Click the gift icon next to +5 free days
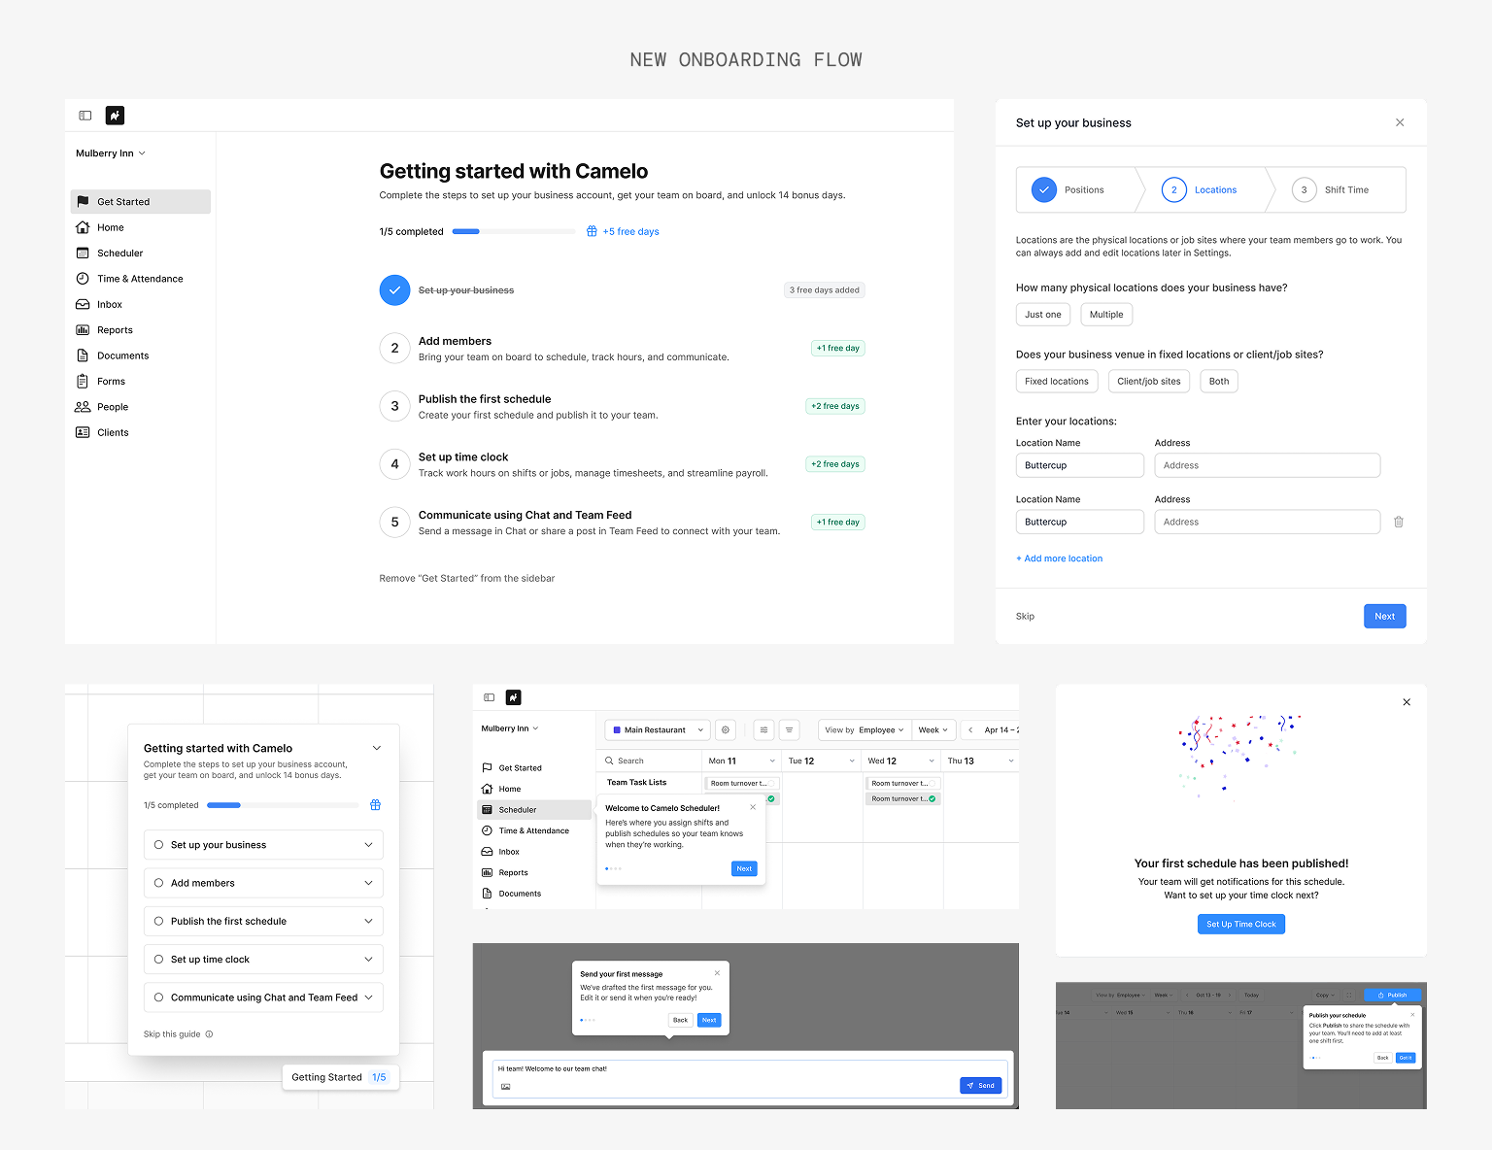This screenshot has height=1150, width=1492. click(x=592, y=231)
